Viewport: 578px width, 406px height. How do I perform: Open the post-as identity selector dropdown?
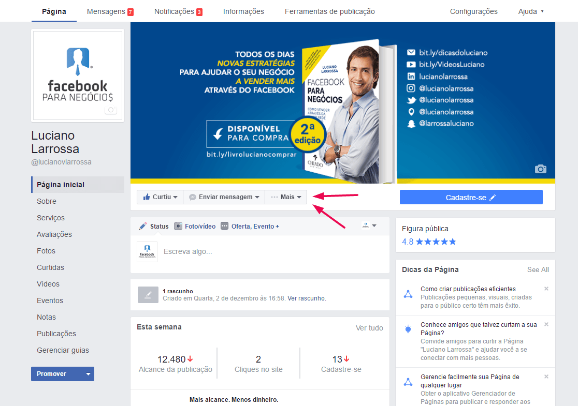pos(369,225)
